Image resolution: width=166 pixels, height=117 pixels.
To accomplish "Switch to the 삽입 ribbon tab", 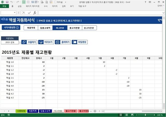I will pos(20,6).
